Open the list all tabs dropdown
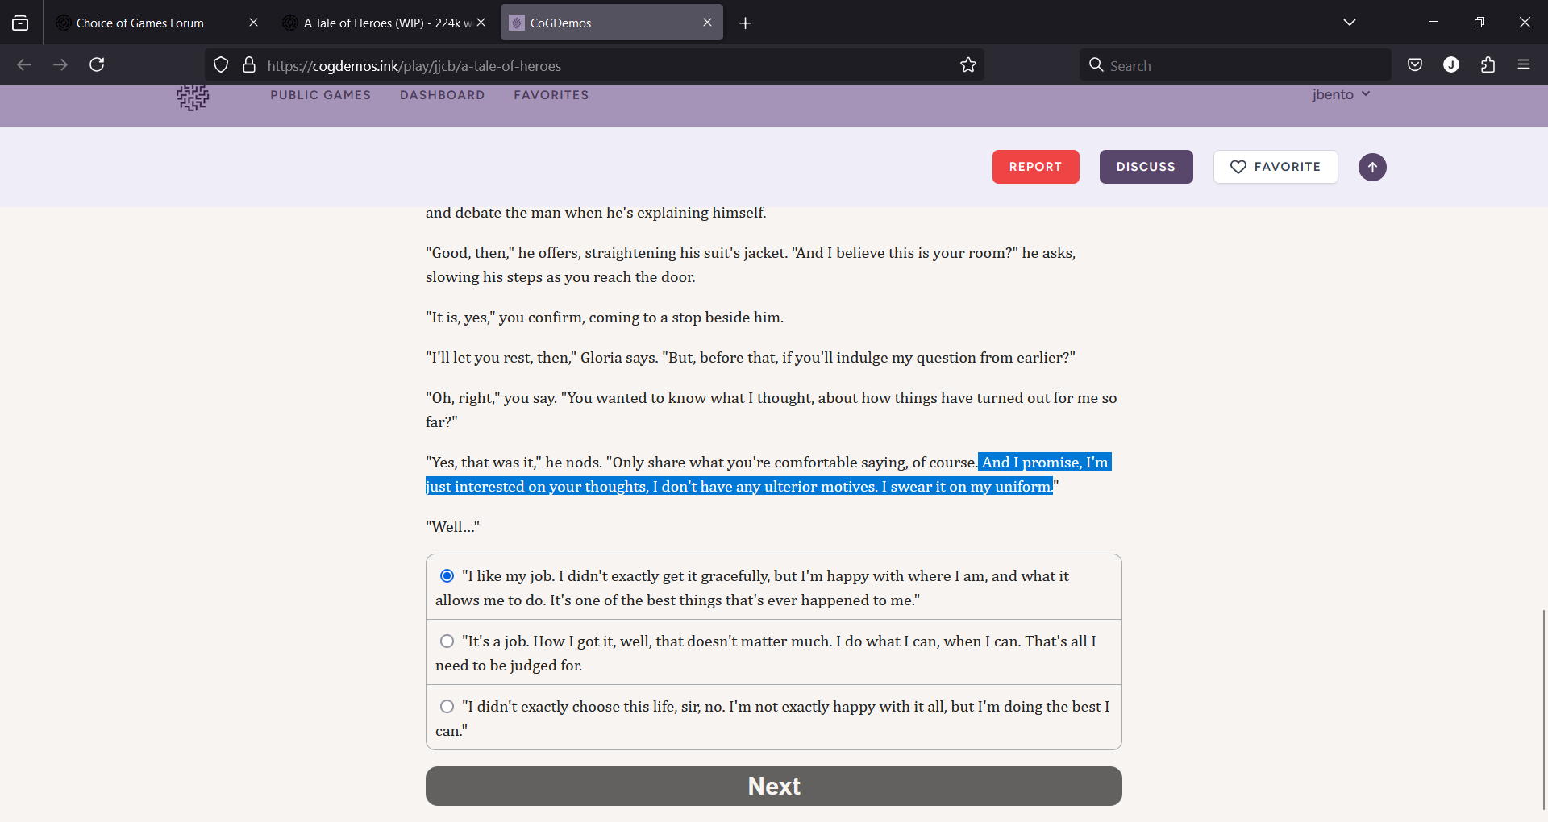 (x=1350, y=23)
